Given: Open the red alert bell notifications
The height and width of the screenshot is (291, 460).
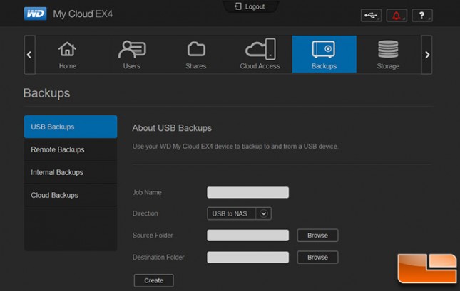Looking at the screenshot, I should coord(397,16).
